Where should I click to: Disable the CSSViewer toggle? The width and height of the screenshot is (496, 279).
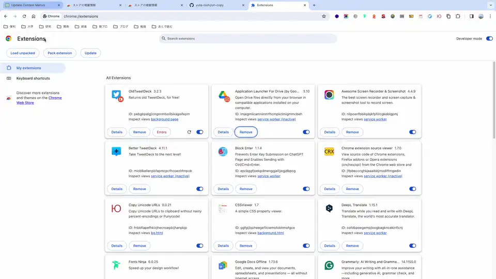(306, 246)
